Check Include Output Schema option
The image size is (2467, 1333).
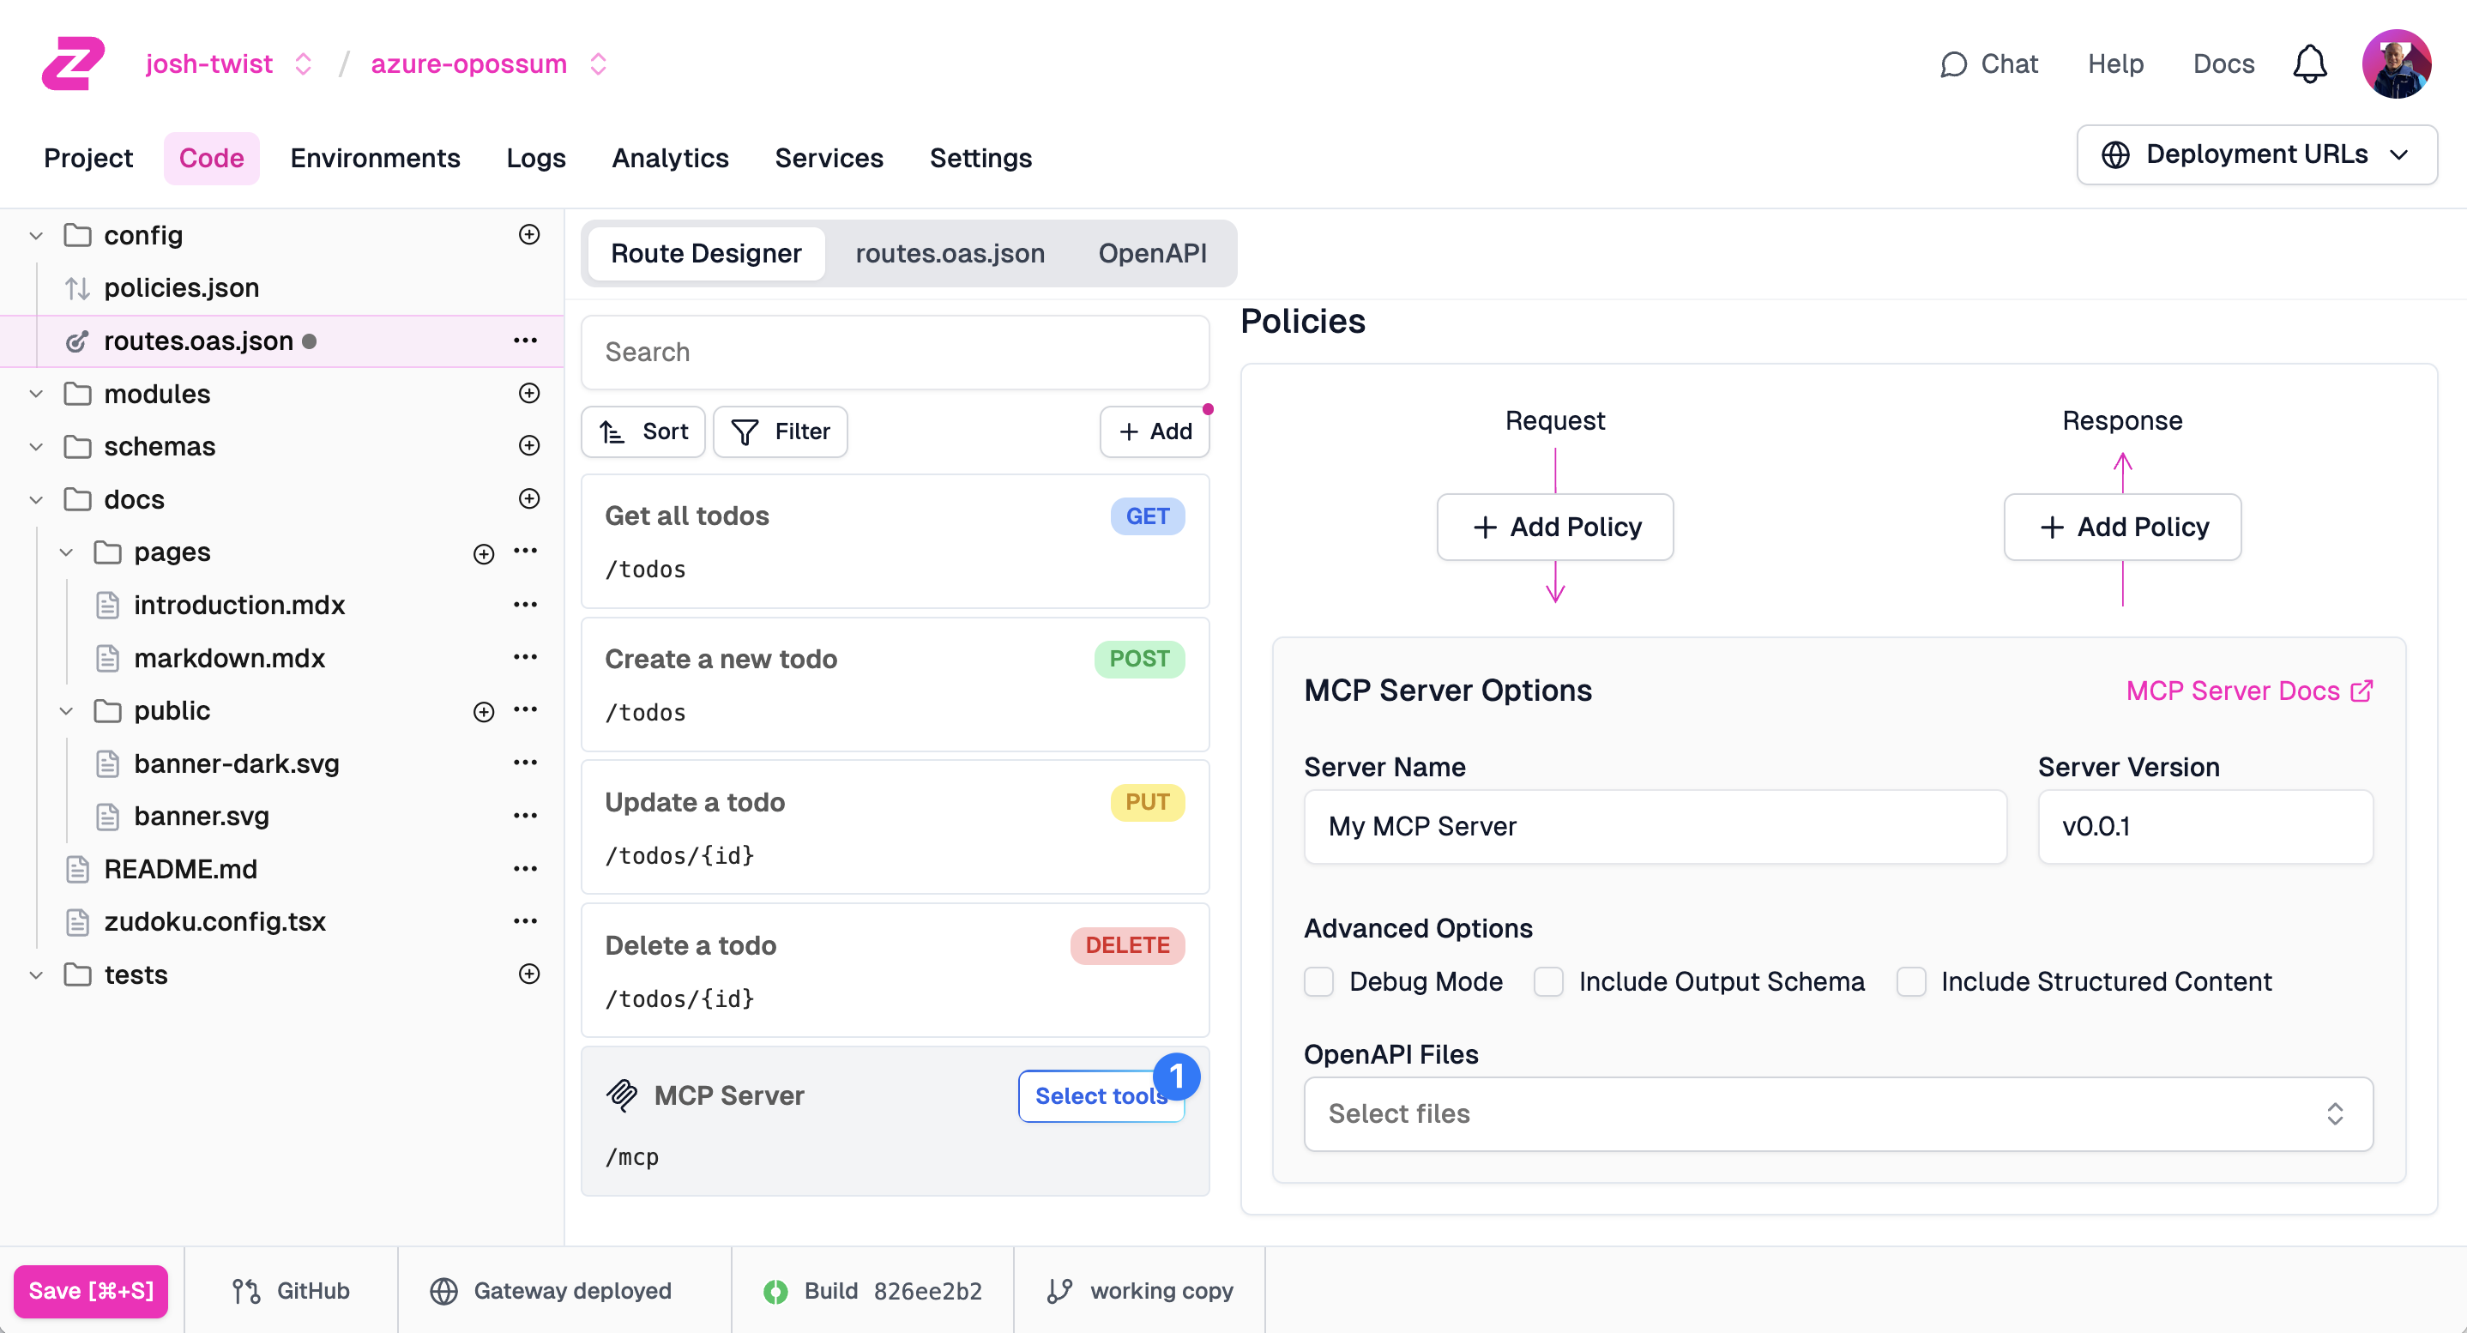click(x=1547, y=981)
